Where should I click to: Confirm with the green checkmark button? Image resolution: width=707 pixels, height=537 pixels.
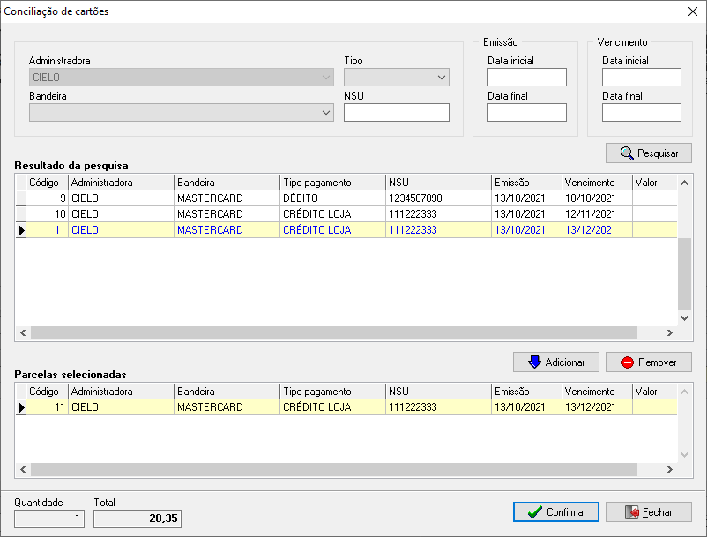click(555, 512)
